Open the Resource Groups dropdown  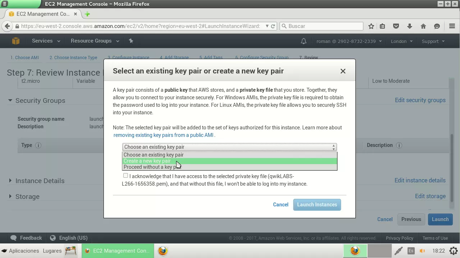(95, 41)
